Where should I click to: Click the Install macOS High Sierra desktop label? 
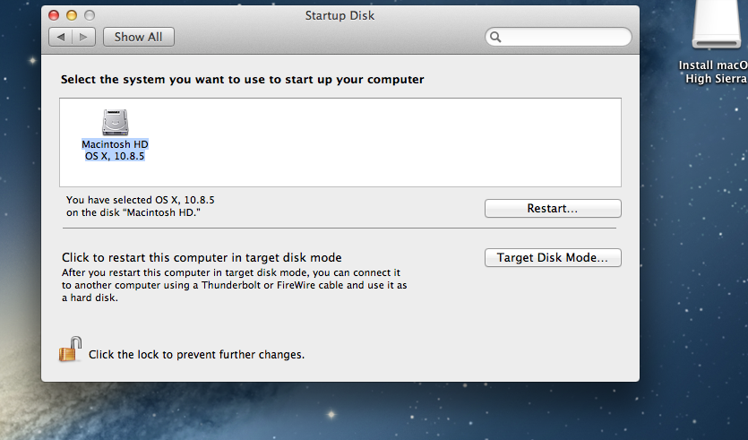coord(715,72)
